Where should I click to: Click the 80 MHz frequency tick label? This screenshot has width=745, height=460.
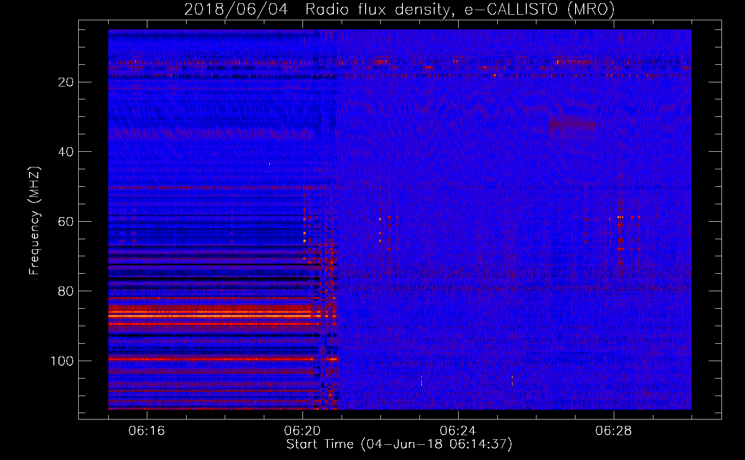(x=66, y=291)
